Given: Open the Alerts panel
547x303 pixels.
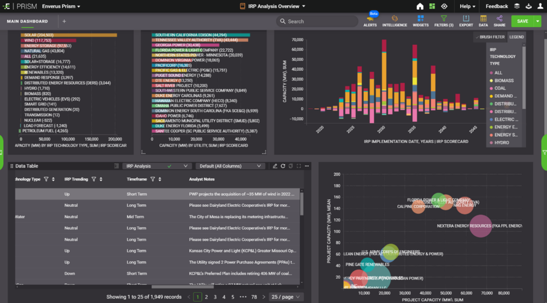Looking at the screenshot, I should click(x=370, y=20).
